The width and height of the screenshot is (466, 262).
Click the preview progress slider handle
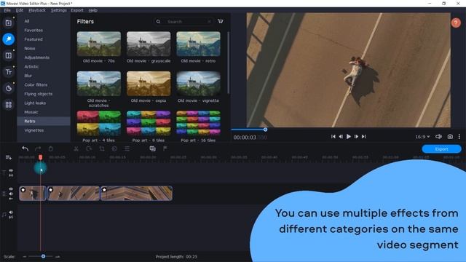point(265,130)
